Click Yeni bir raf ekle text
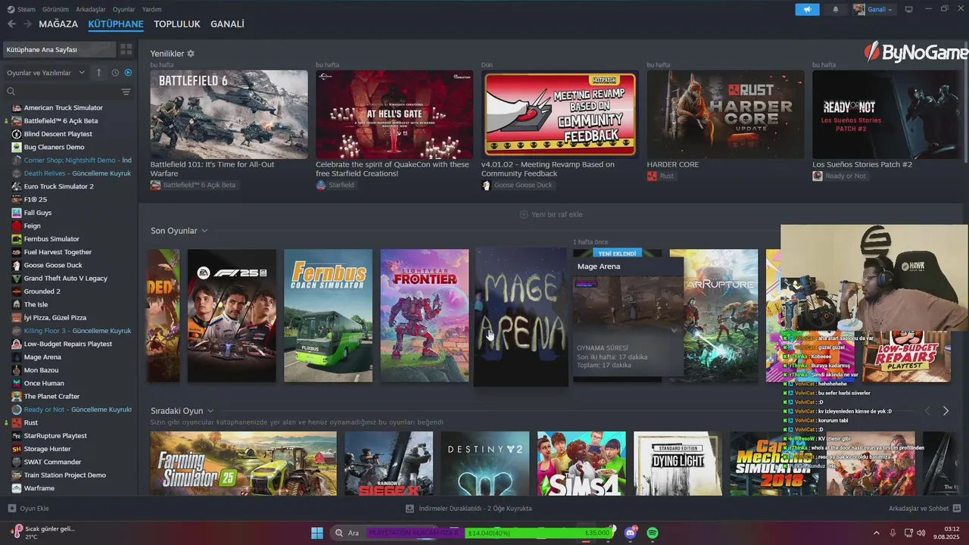The width and height of the screenshot is (969, 545). pyautogui.click(x=557, y=214)
